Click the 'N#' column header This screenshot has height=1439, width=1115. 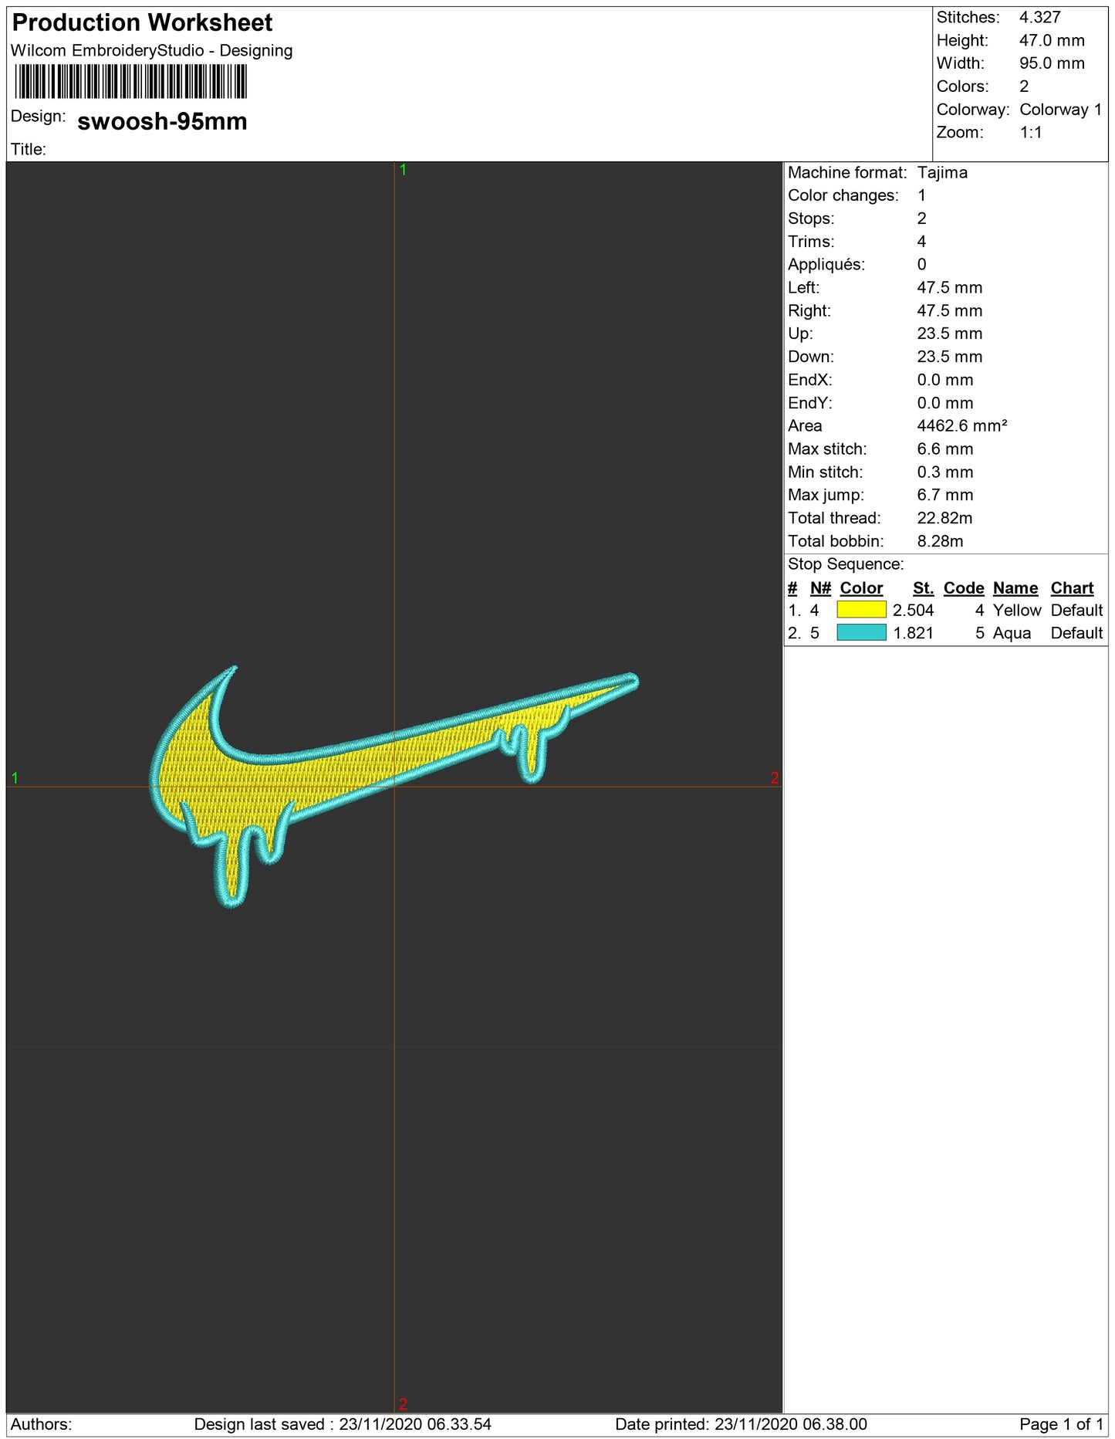820,588
